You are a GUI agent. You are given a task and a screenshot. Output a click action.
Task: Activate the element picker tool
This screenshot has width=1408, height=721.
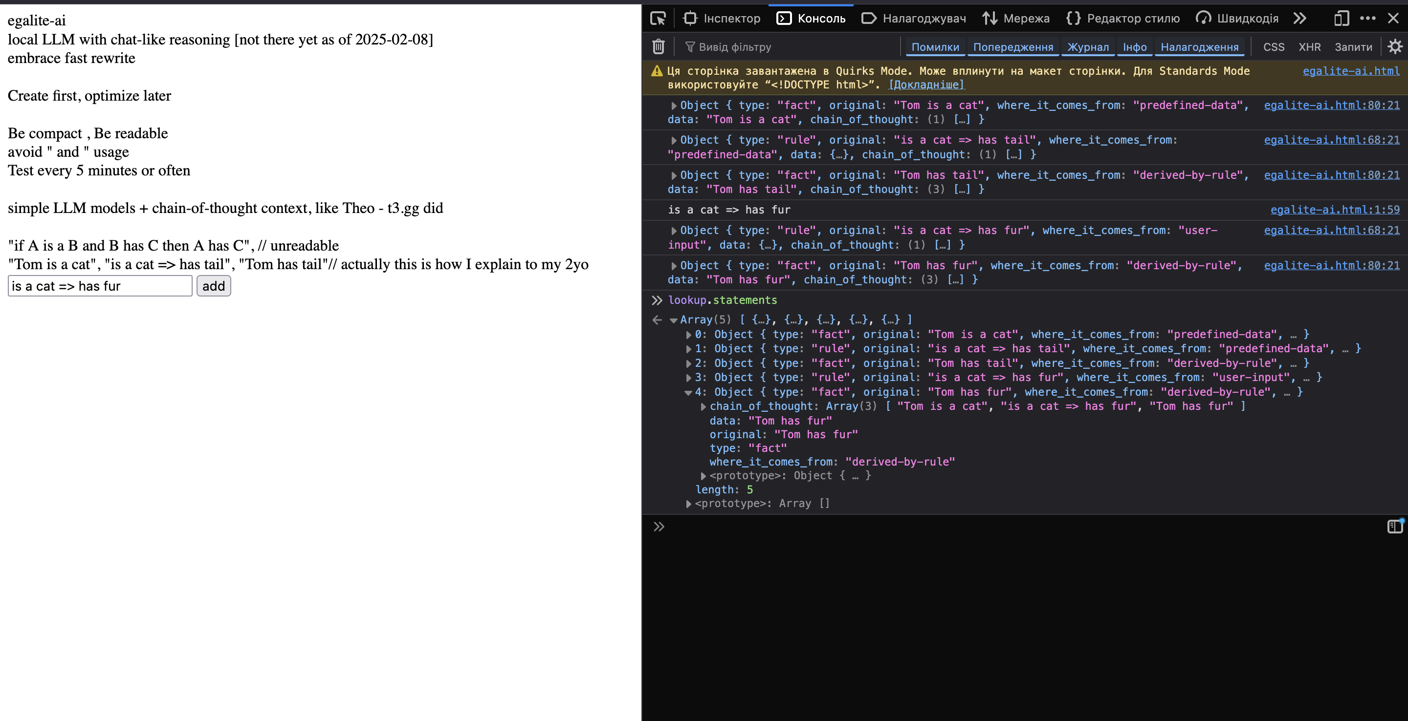658,19
